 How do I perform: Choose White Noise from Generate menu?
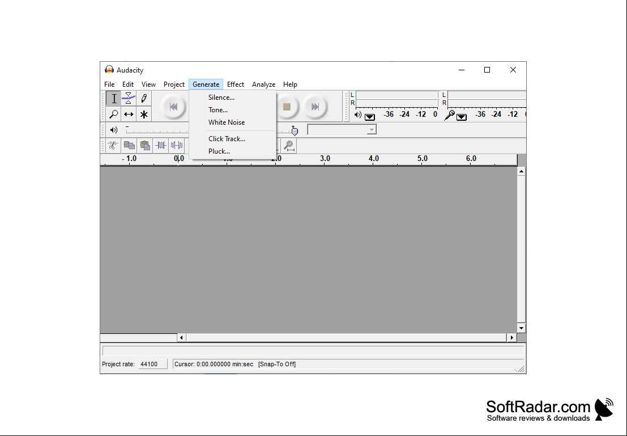pos(233,122)
